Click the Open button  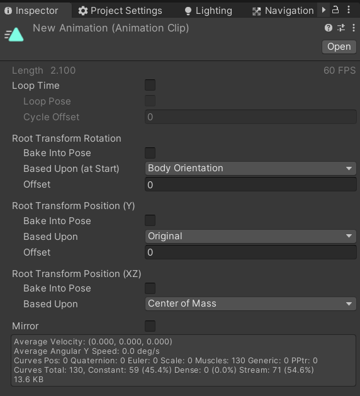pos(339,47)
